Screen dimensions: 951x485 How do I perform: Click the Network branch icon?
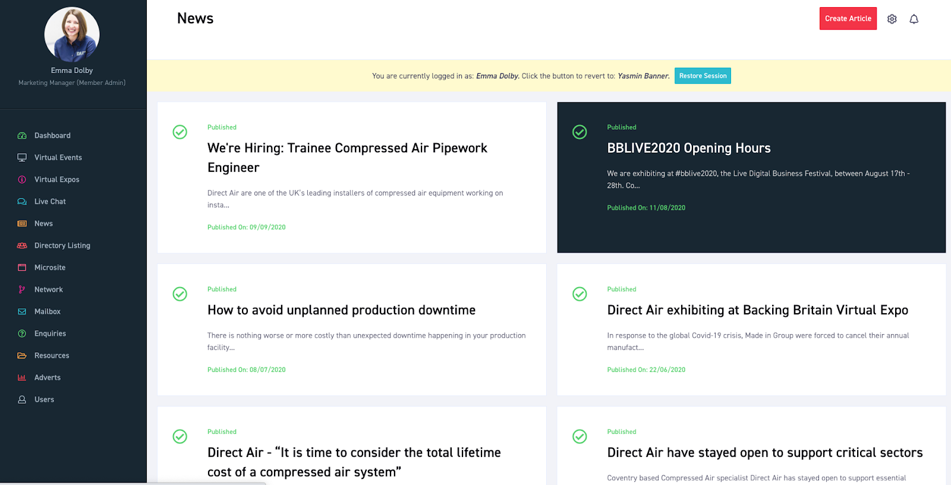[22, 289]
